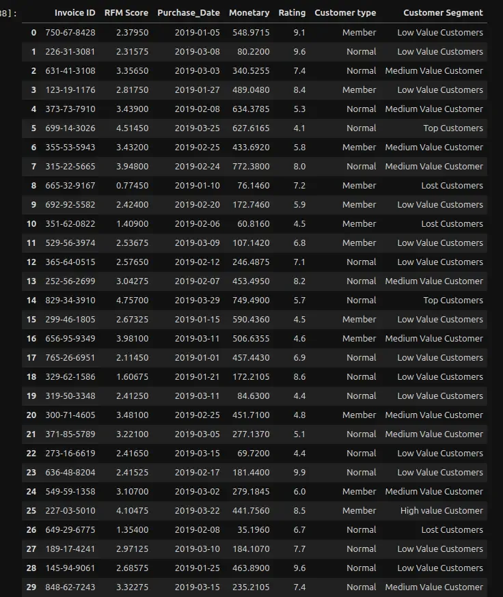
Task: Click the Invoice ID column header
Action: (74, 13)
